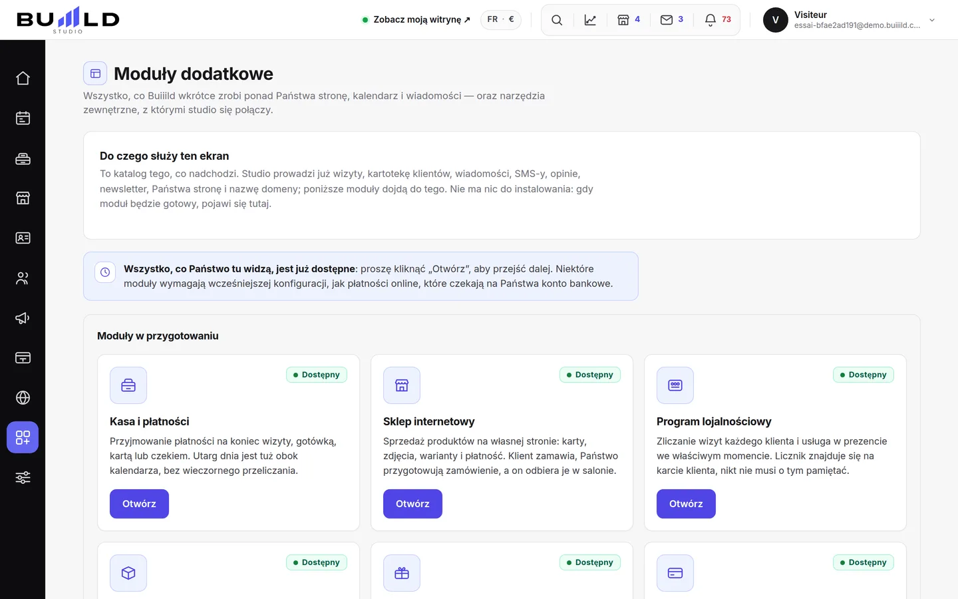This screenshot has height=599, width=958.
Task: Click the Program lojalnościowy card title
Action: click(714, 421)
